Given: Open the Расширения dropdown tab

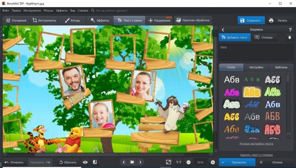Looking at the screenshot, I should [x=159, y=20].
